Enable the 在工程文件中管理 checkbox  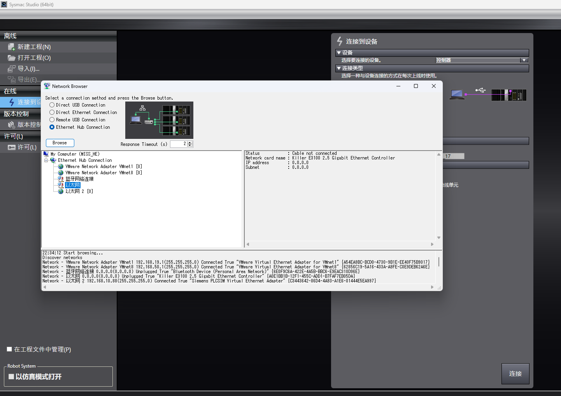(9, 349)
